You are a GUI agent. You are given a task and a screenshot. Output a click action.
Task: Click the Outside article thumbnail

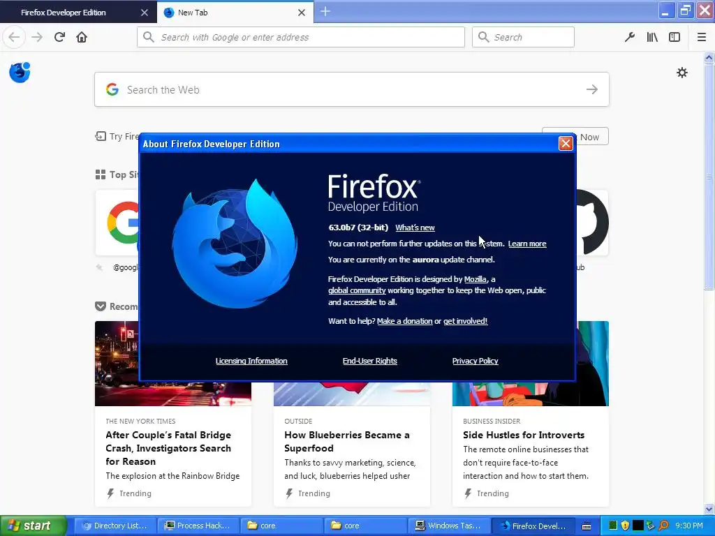(352, 394)
